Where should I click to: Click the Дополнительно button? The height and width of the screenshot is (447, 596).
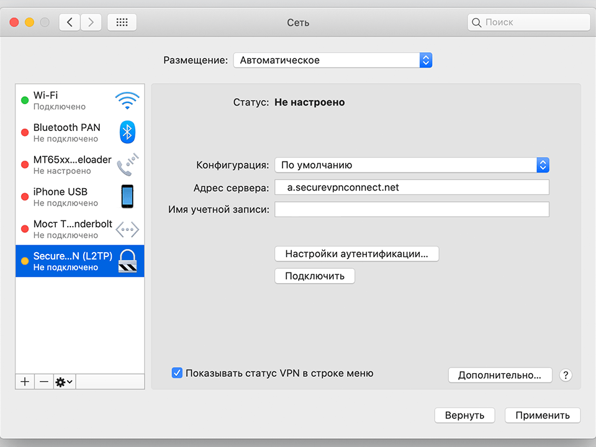click(500, 375)
